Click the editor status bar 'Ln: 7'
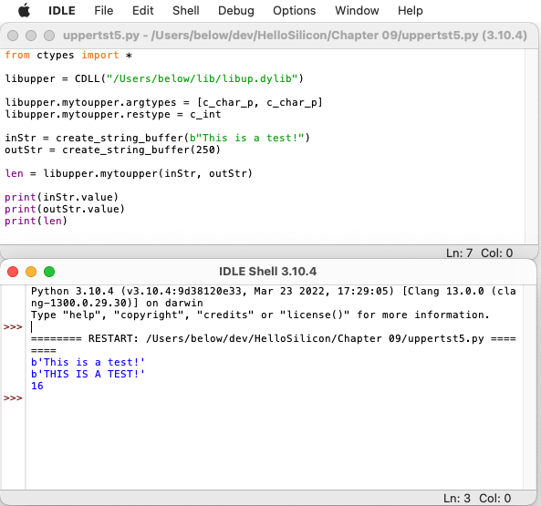 (x=459, y=253)
